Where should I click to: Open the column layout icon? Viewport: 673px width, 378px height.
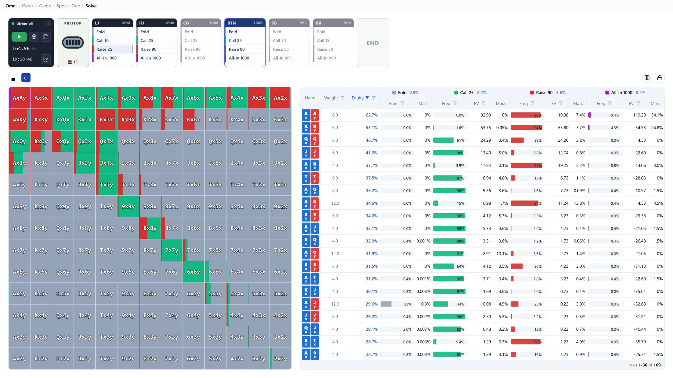click(x=647, y=78)
